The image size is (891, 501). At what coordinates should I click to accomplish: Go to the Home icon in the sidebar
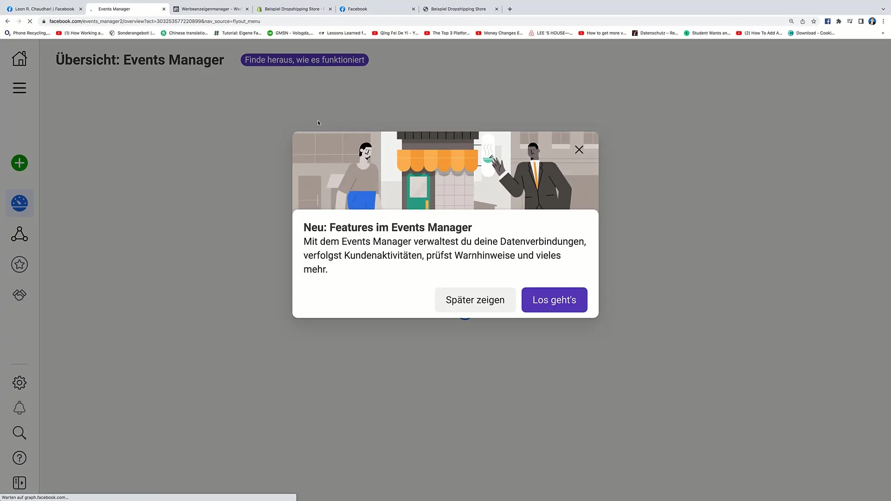pos(19,58)
